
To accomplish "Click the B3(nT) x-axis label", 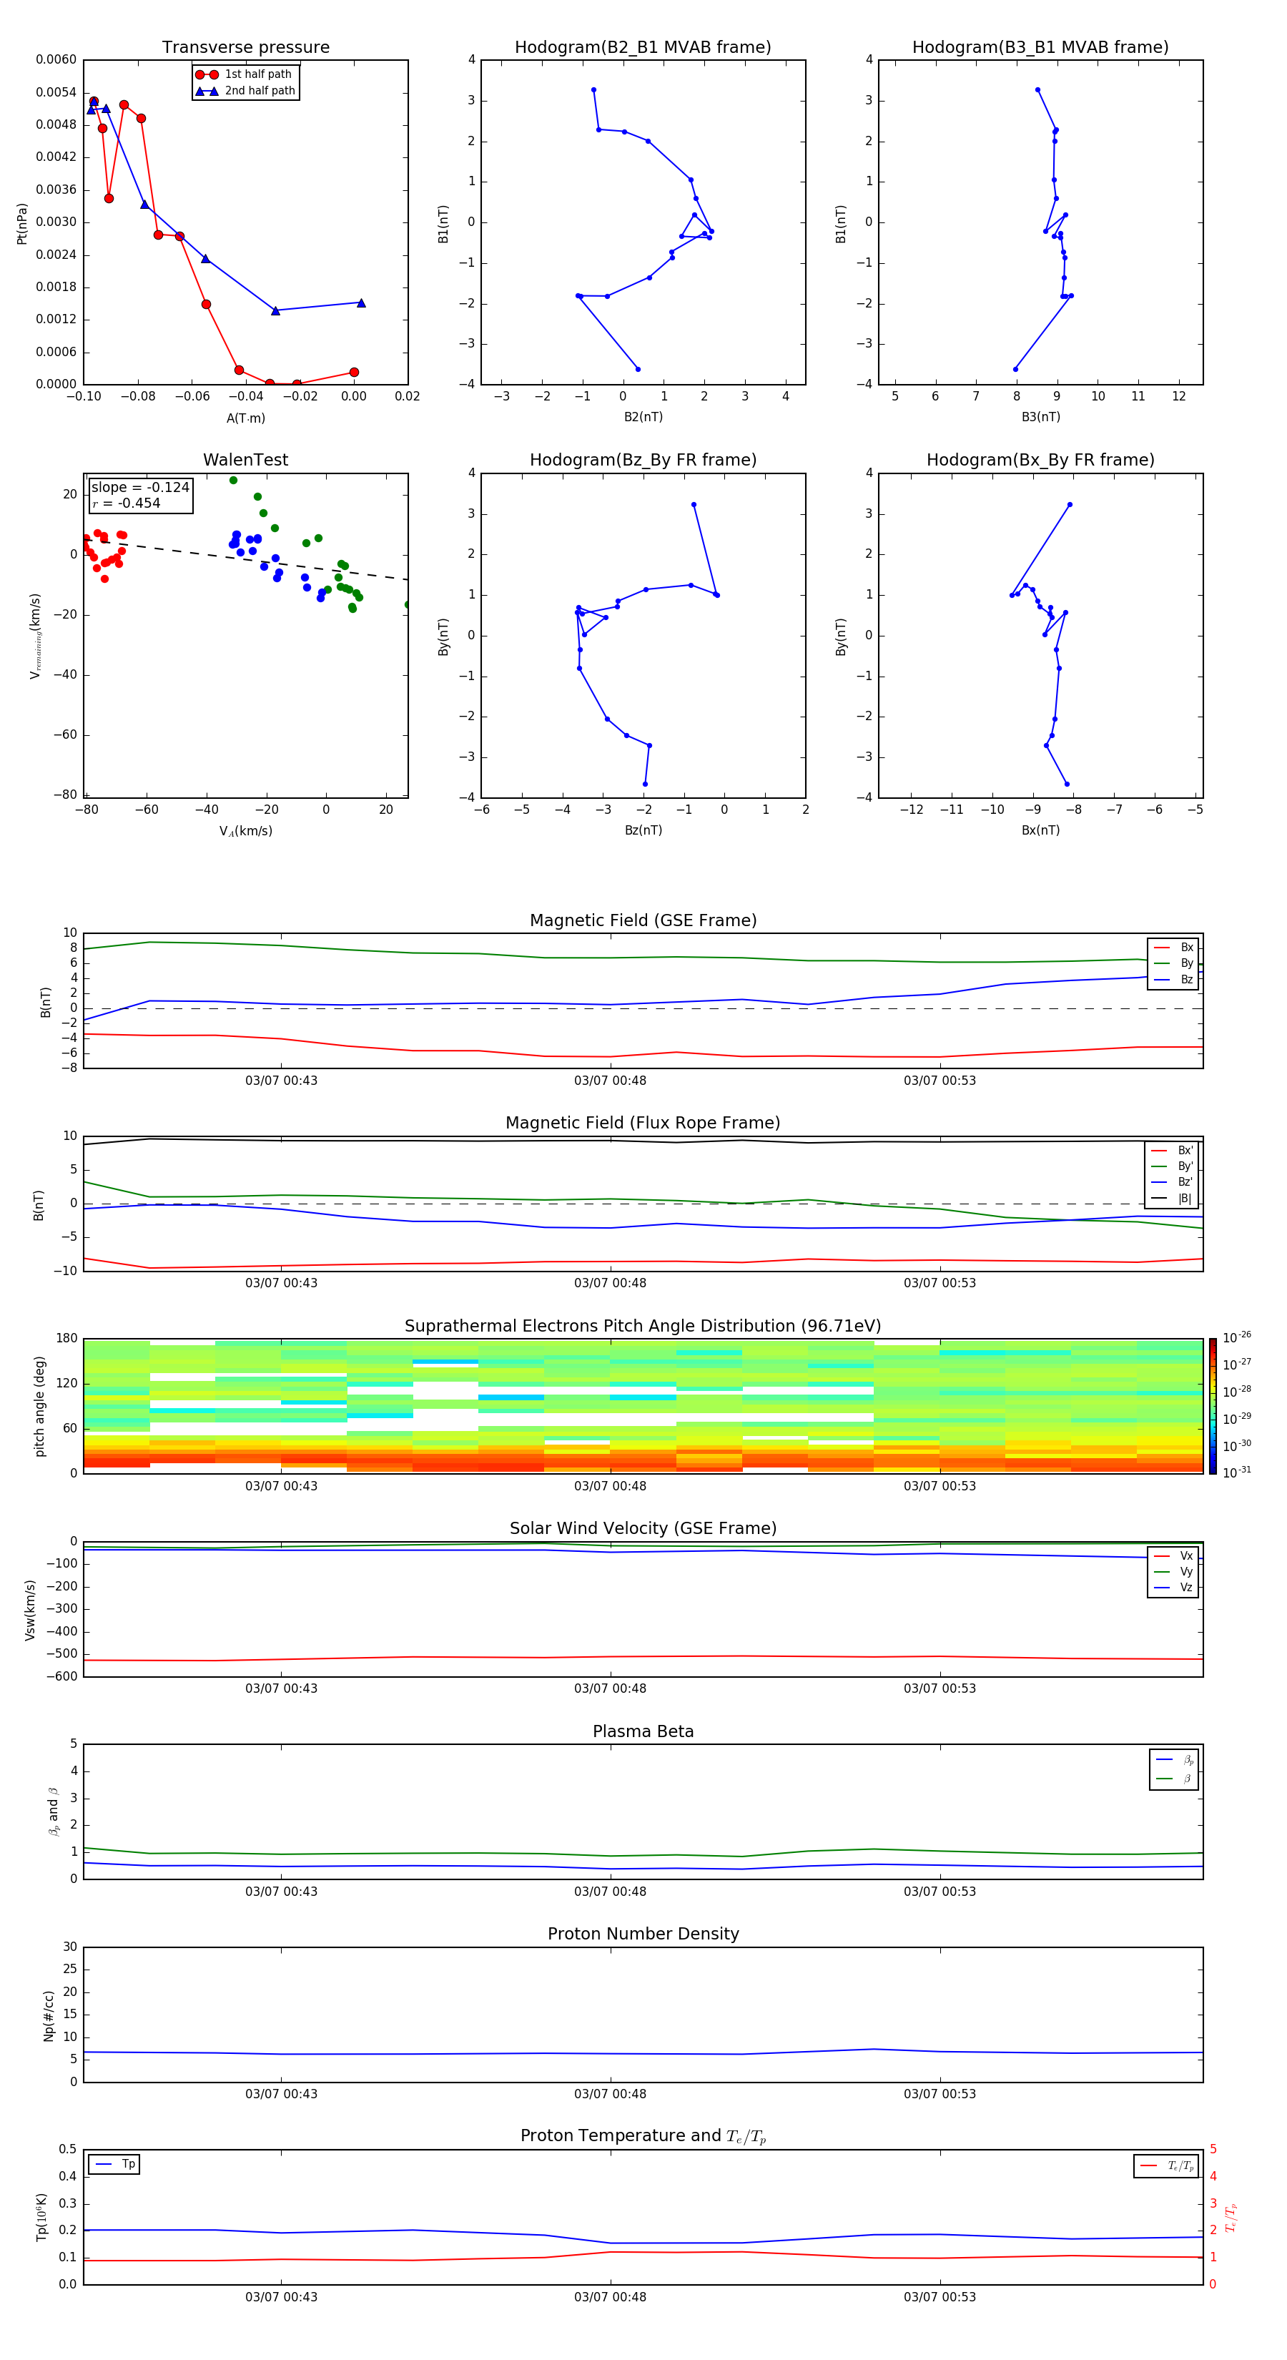I will coord(1040,417).
